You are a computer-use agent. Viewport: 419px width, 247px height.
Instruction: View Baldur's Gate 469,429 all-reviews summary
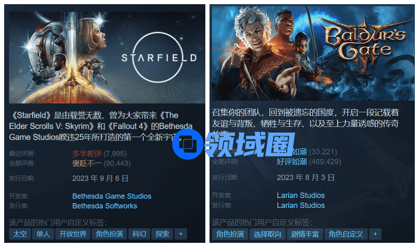click(309, 162)
